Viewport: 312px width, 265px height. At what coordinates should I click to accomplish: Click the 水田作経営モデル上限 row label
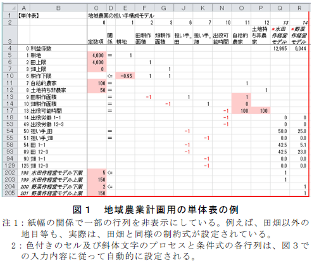pyautogui.click(x=57, y=179)
